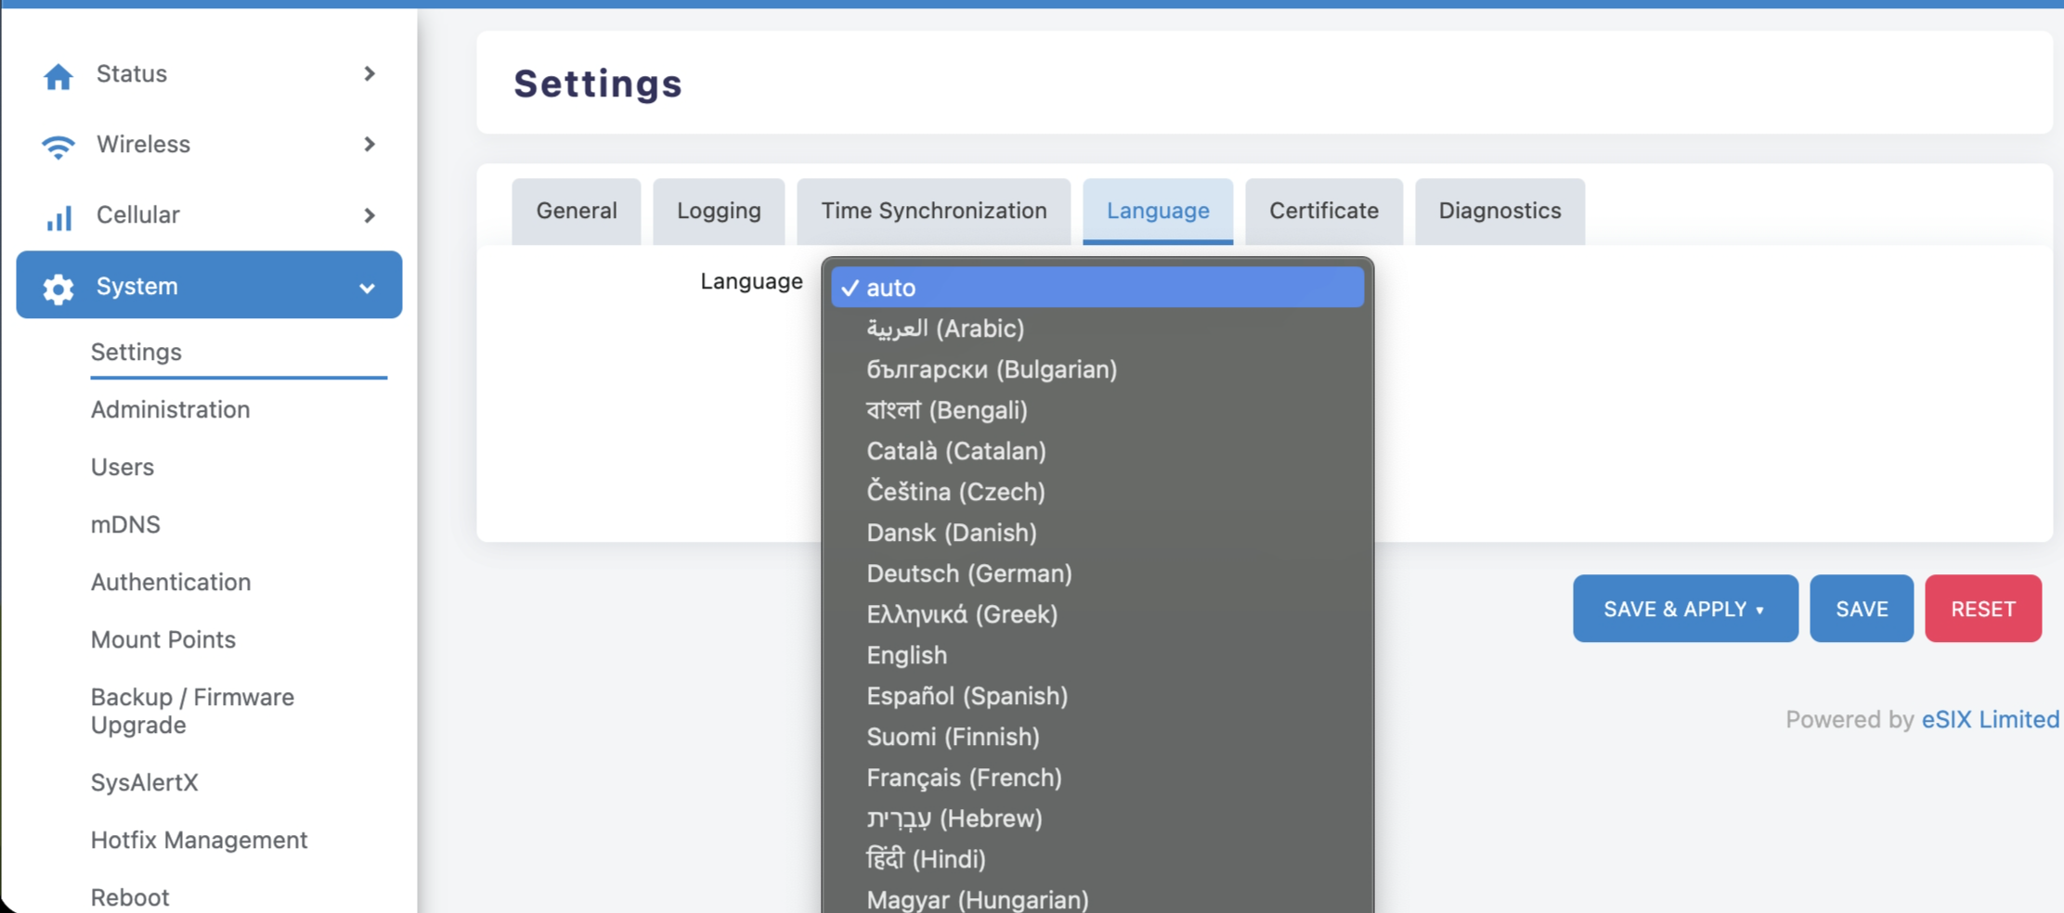Click the Status home icon
Image resolution: width=2064 pixels, height=913 pixels.
[58, 76]
